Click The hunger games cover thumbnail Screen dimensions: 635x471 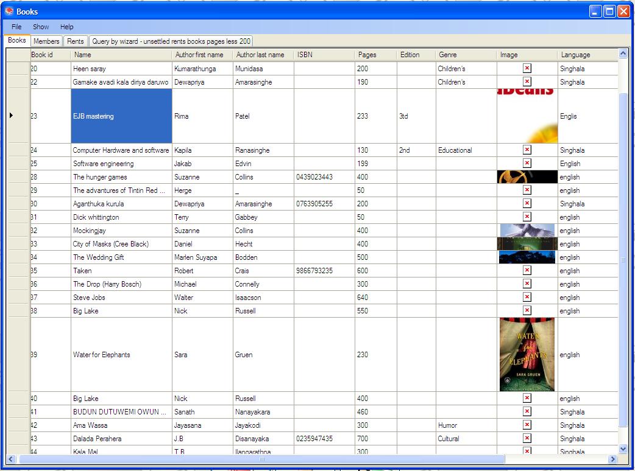pyautogui.click(x=527, y=176)
